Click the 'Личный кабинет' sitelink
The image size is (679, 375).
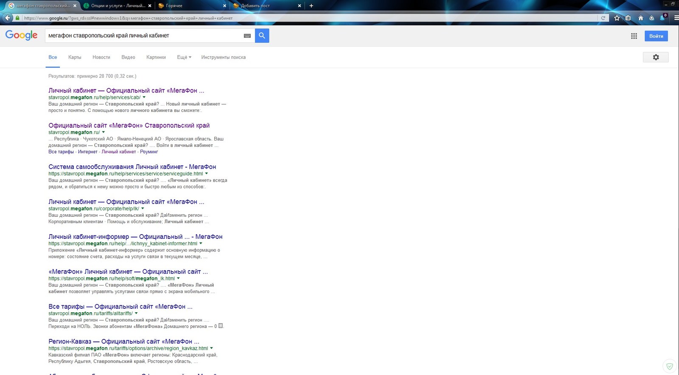point(119,152)
